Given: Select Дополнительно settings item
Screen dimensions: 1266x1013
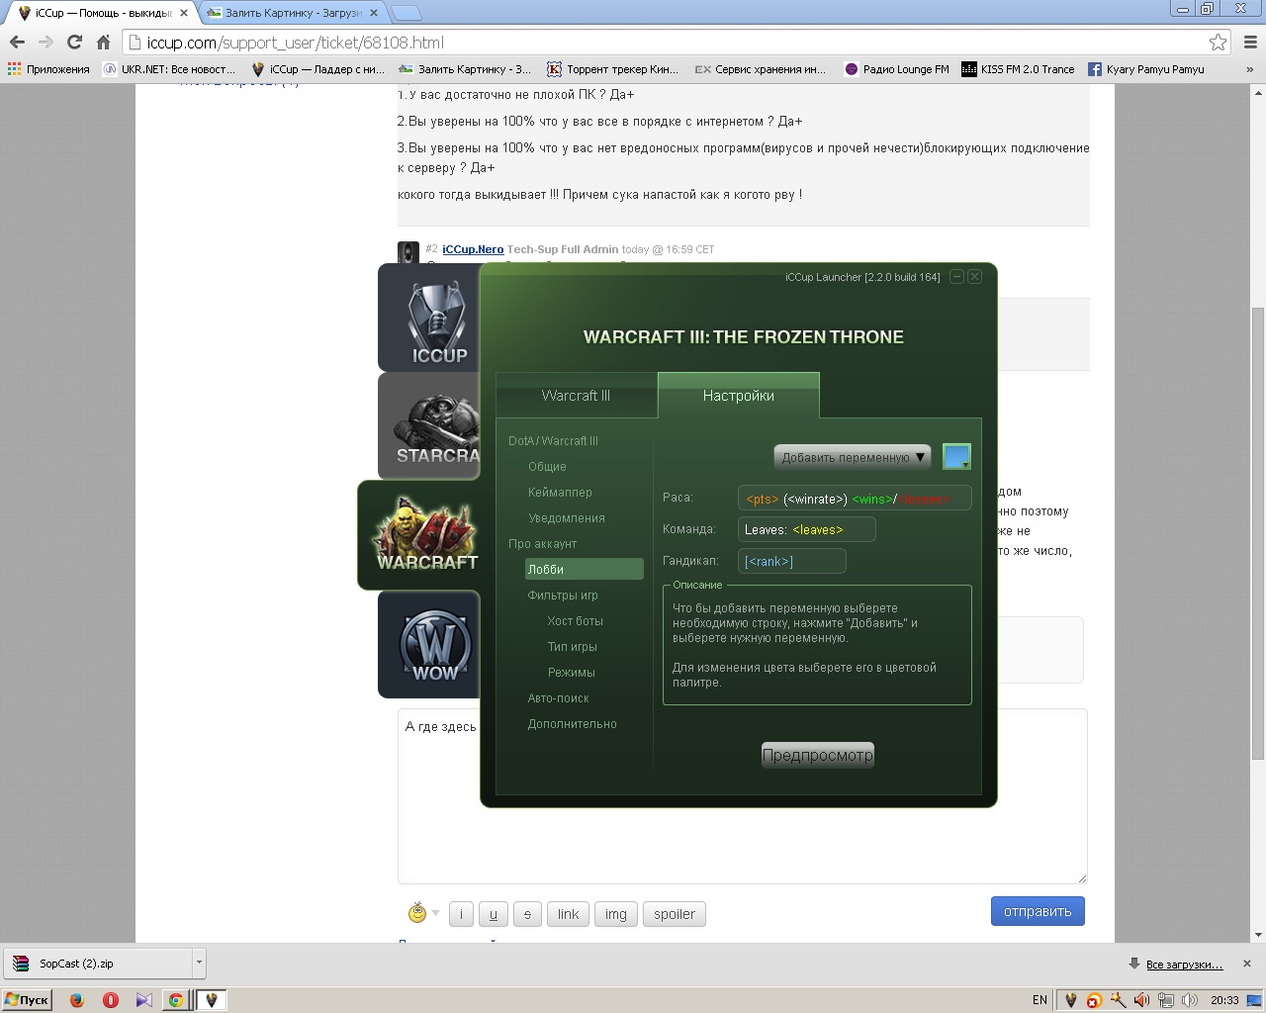Looking at the screenshot, I should [572, 724].
